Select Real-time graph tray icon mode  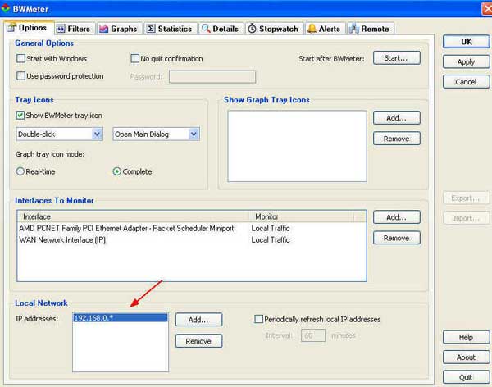20,171
